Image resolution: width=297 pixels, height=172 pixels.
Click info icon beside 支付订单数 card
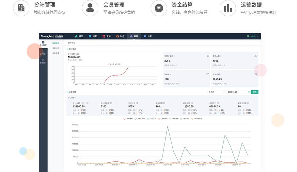click(208, 56)
